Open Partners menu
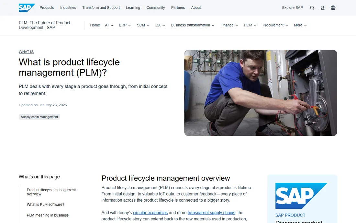This screenshot has height=223, width=356. pos(178,7)
